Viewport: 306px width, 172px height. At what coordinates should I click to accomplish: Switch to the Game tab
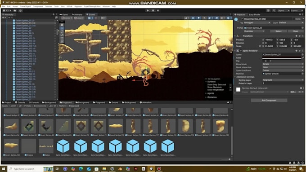[64, 14]
